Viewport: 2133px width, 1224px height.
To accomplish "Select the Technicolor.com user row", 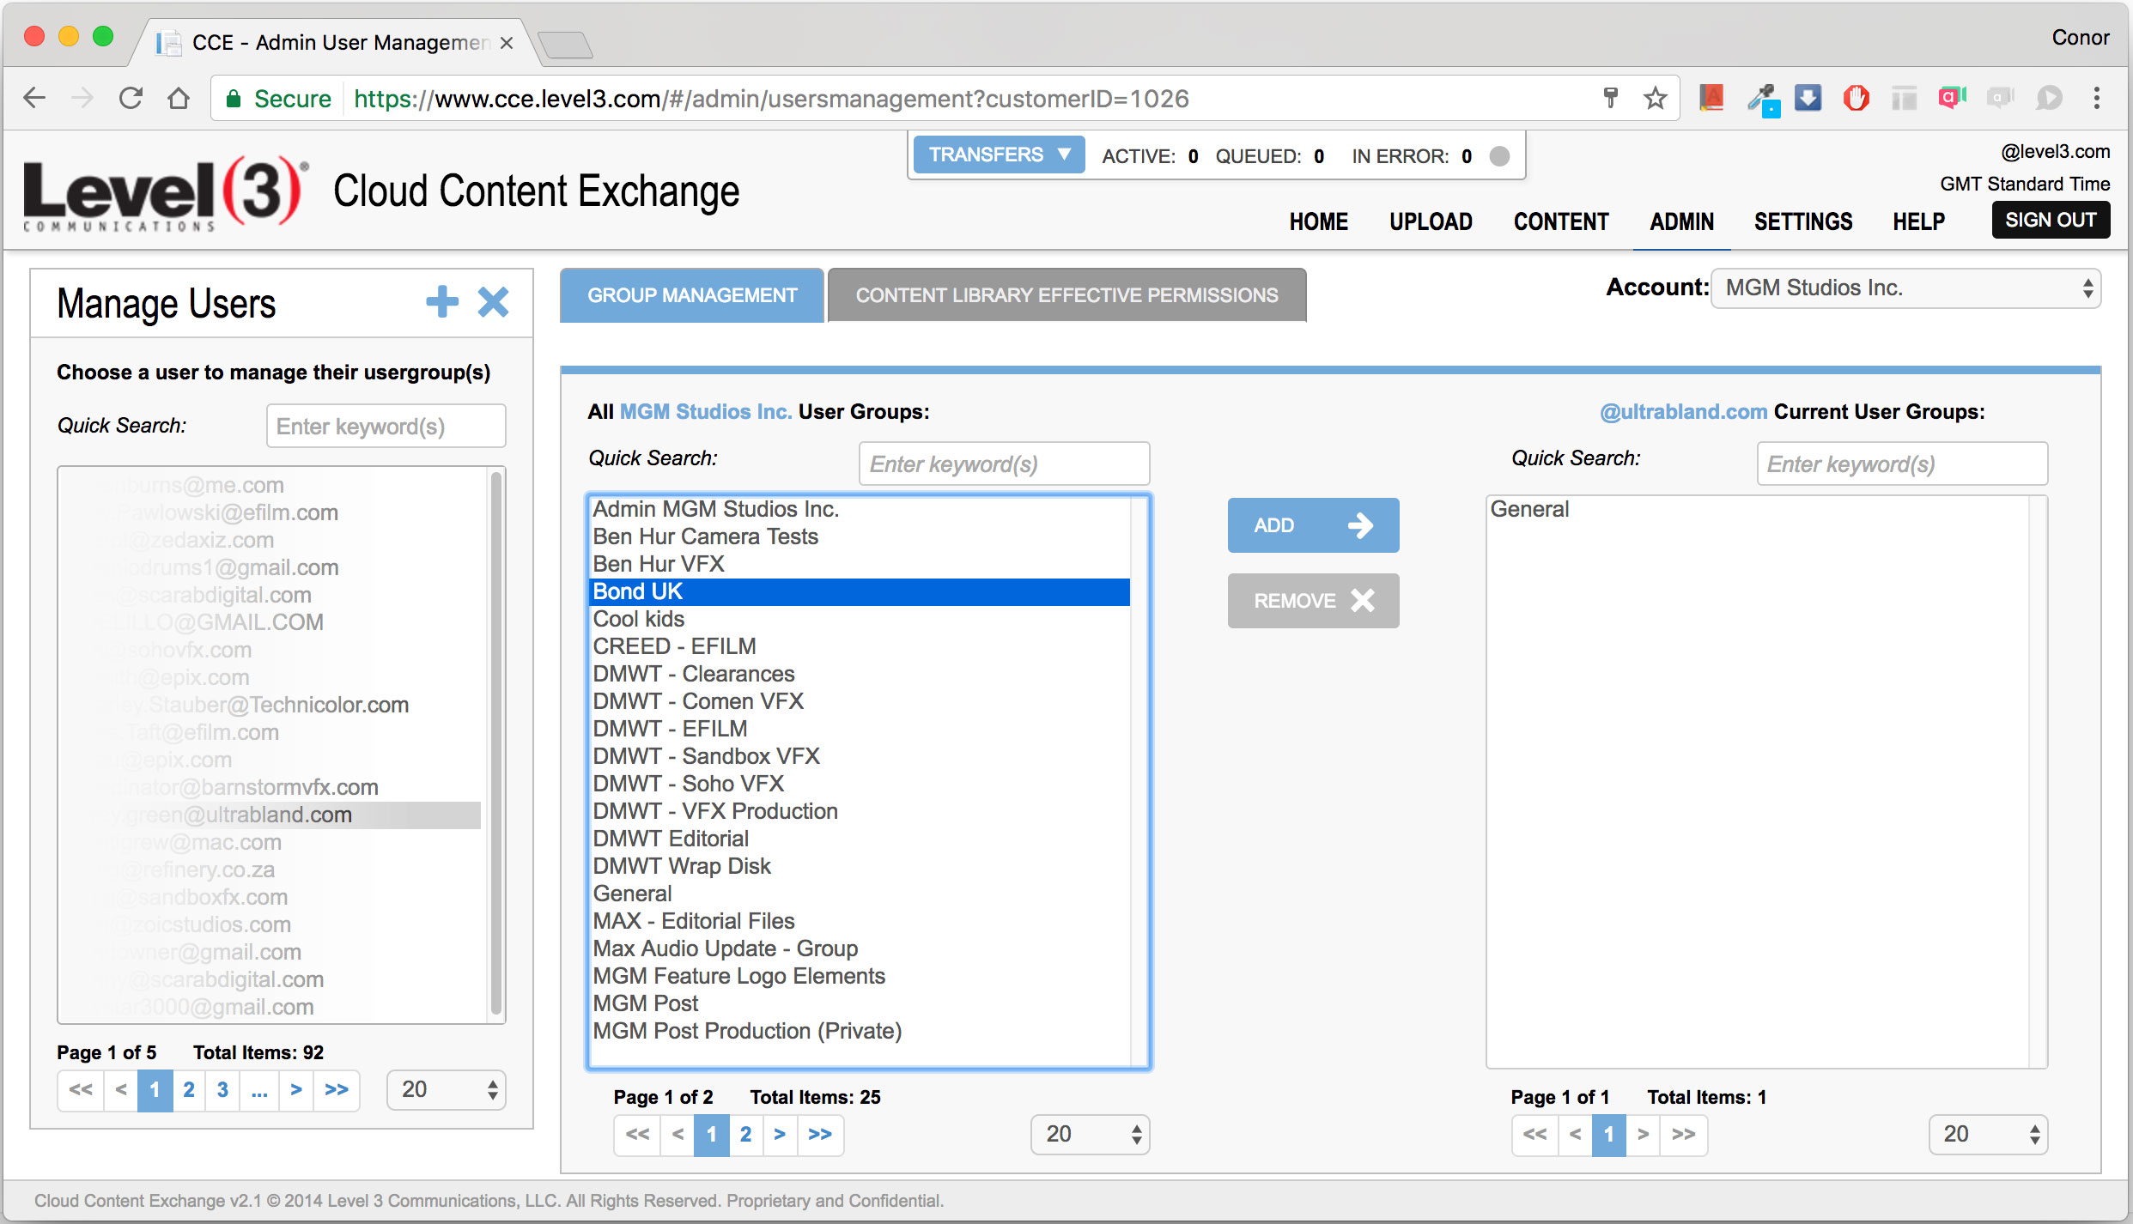I will pyautogui.click(x=270, y=705).
